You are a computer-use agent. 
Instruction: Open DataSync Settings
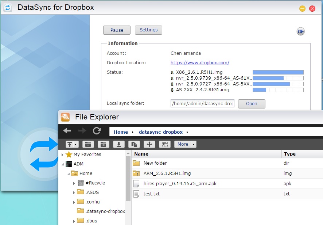(148, 30)
